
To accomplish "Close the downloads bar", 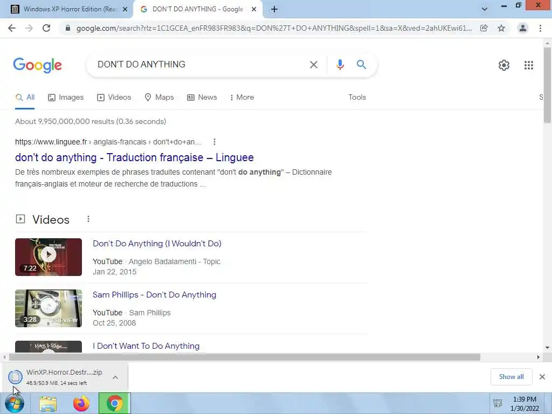I will [542, 377].
